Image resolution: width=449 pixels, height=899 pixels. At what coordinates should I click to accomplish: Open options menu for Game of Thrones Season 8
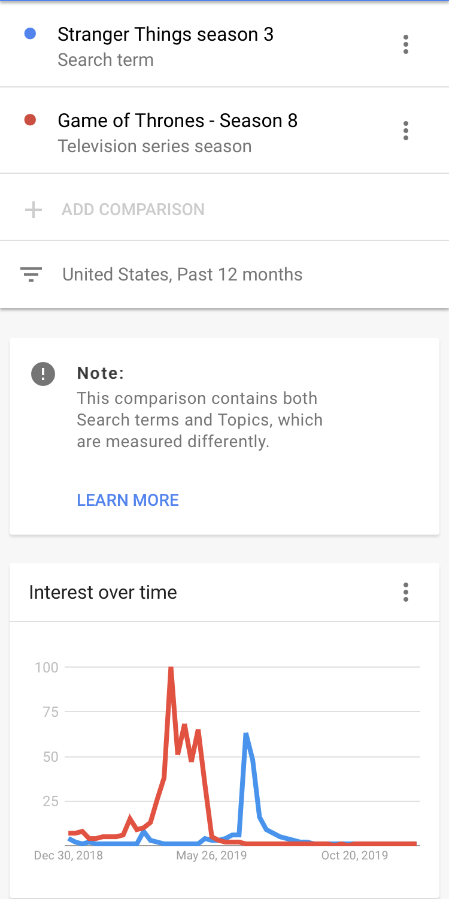point(406,131)
